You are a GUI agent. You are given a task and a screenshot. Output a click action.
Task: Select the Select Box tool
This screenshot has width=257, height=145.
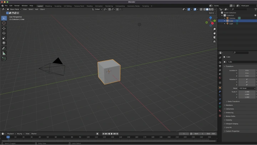click(4, 18)
